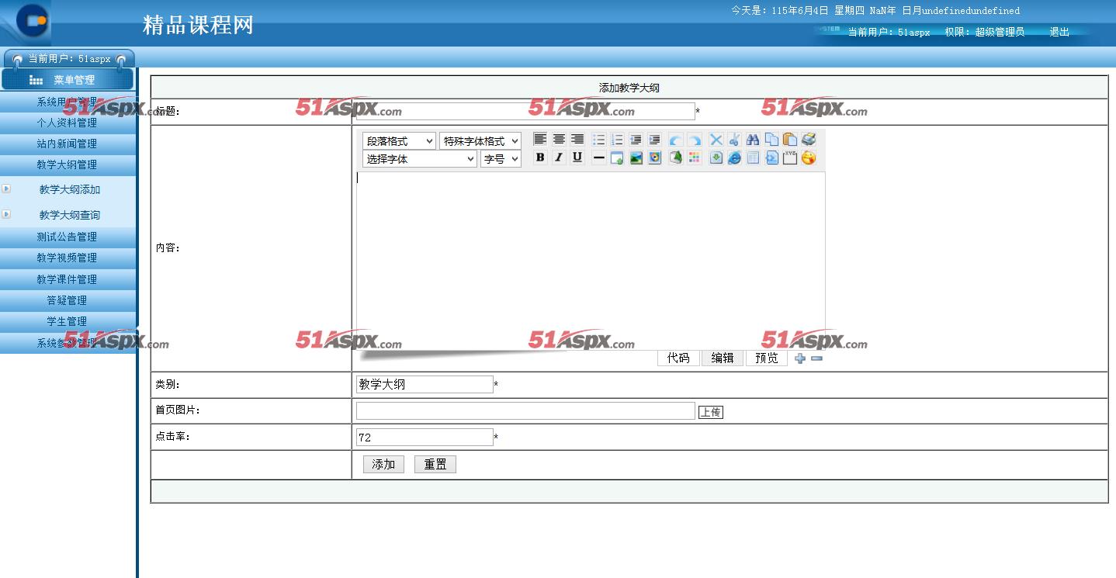Click the smiley emoticon icon
The height and width of the screenshot is (578, 1116).
click(x=809, y=157)
